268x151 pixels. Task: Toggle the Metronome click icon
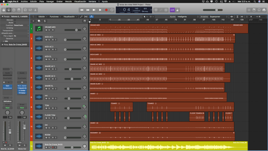178,10
